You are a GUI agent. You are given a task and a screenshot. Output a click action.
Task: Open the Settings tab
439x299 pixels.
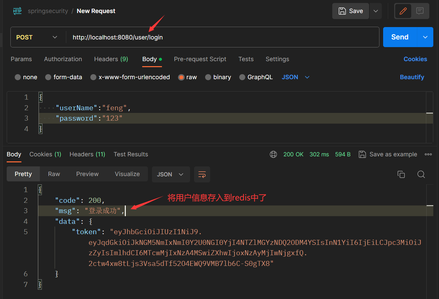pyautogui.click(x=277, y=59)
